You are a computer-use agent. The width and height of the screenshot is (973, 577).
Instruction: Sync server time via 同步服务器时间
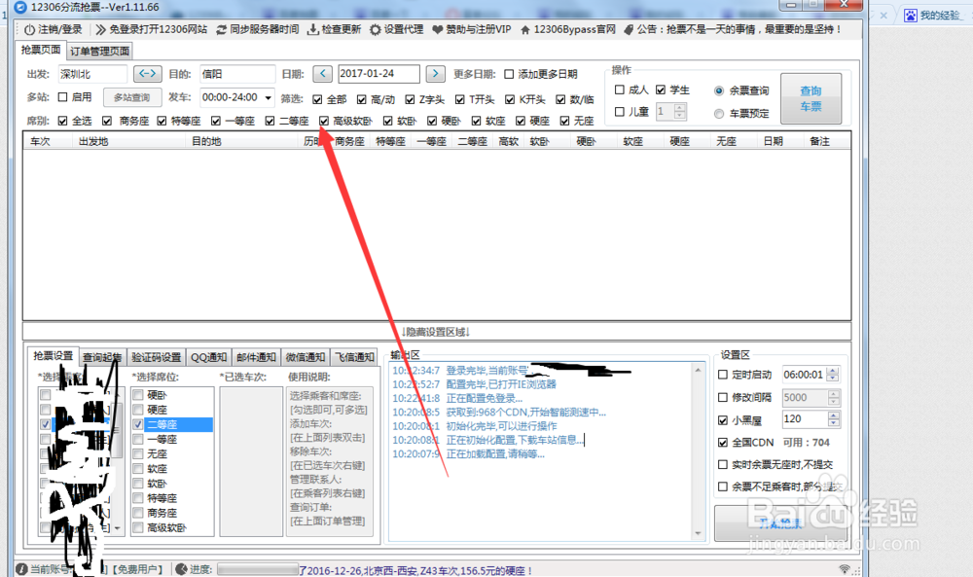coord(257,30)
